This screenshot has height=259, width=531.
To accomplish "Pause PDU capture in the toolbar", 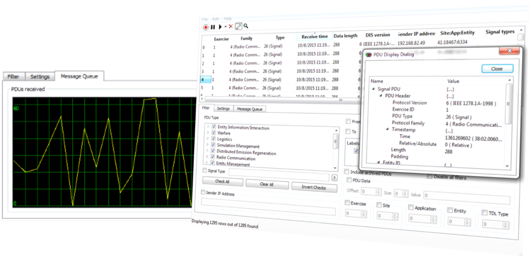I will click(x=213, y=27).
